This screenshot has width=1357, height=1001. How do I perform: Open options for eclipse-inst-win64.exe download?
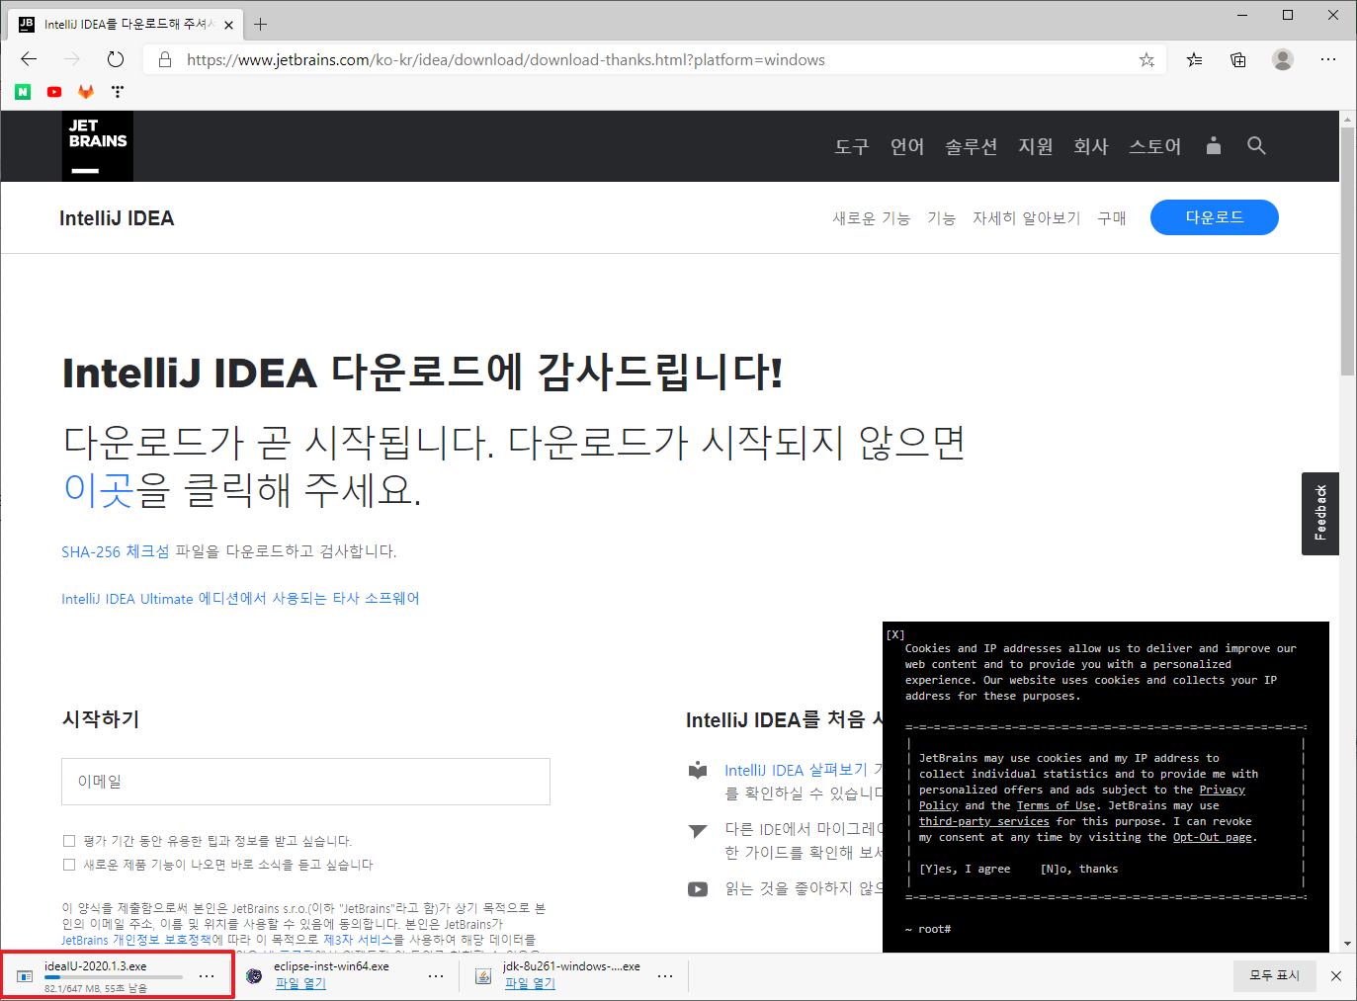pos(436,976)
